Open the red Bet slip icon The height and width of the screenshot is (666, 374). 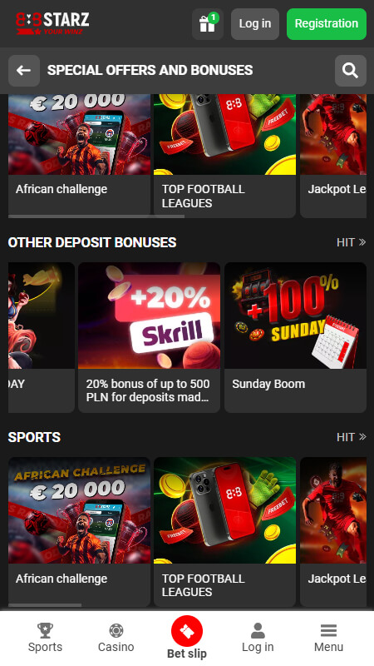187,631
